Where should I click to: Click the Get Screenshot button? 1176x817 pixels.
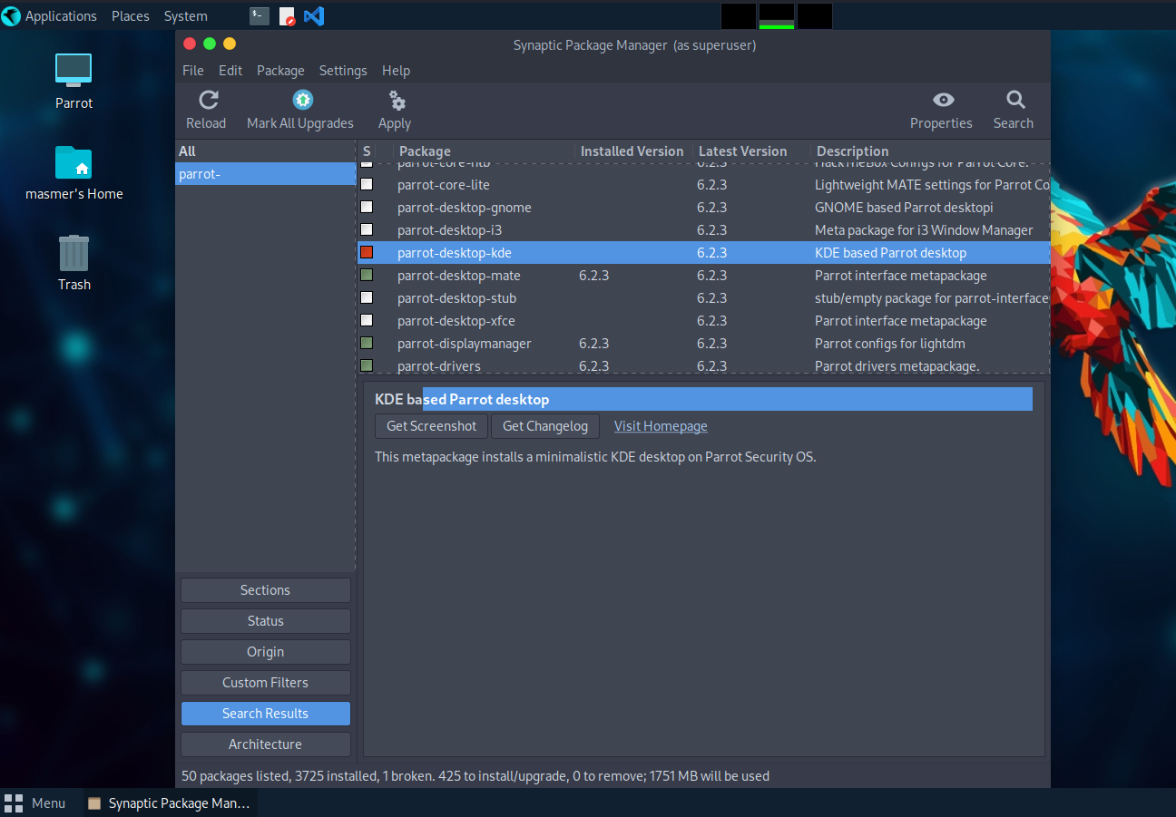pyautogui.click(x=431, y=425)
